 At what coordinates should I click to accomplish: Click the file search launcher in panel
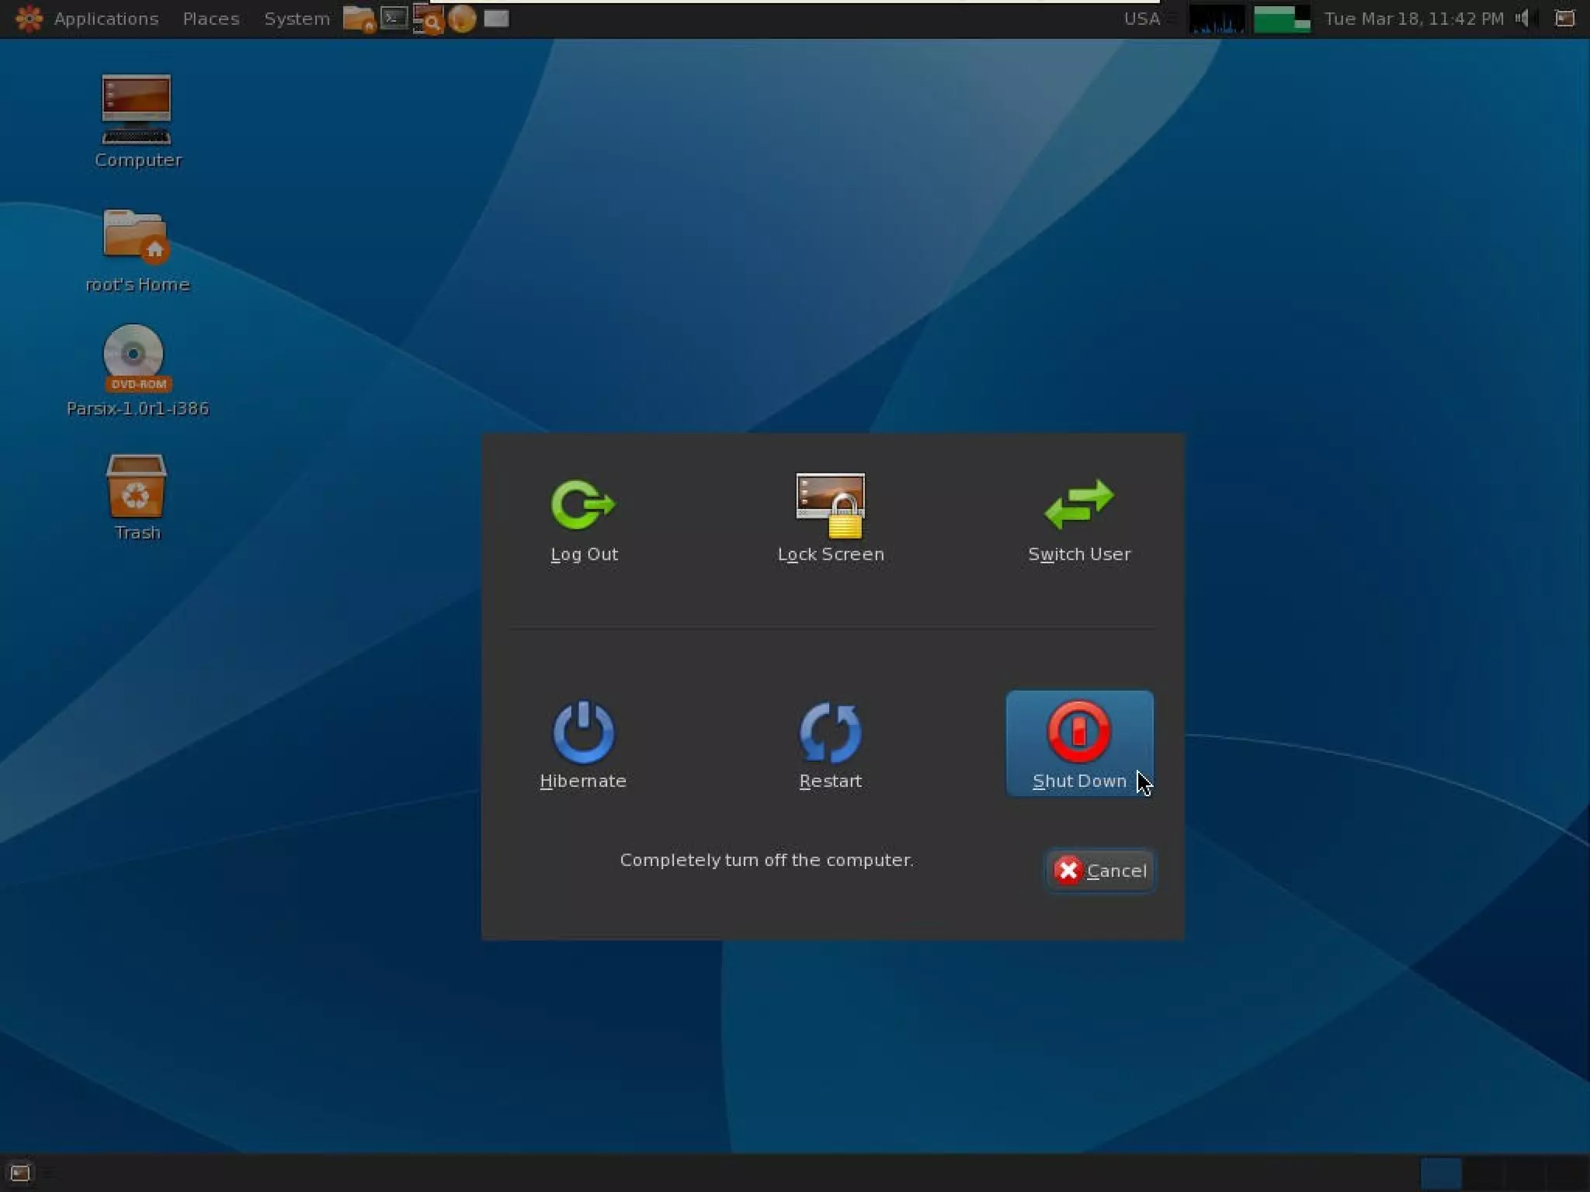point(428,19)
